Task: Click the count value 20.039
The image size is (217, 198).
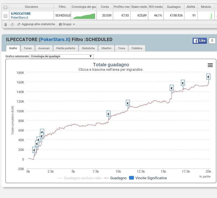Action: click(107, 15)
